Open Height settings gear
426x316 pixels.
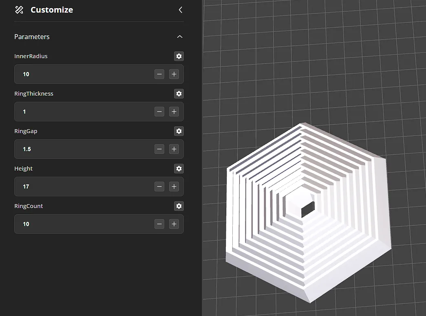click(179, 169)
